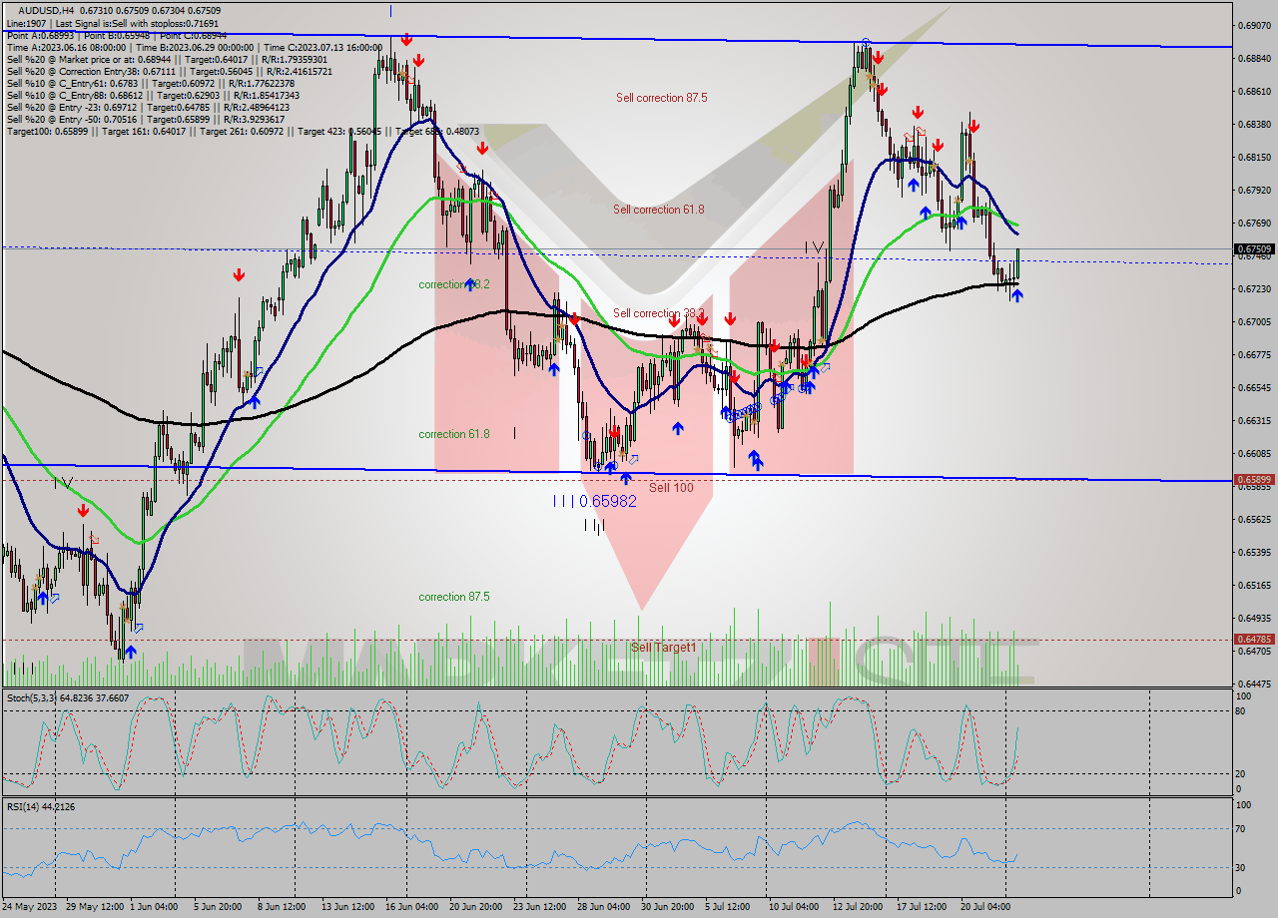
Task: Click the red 0.65899 price tag
Action: pos(1255,479)
